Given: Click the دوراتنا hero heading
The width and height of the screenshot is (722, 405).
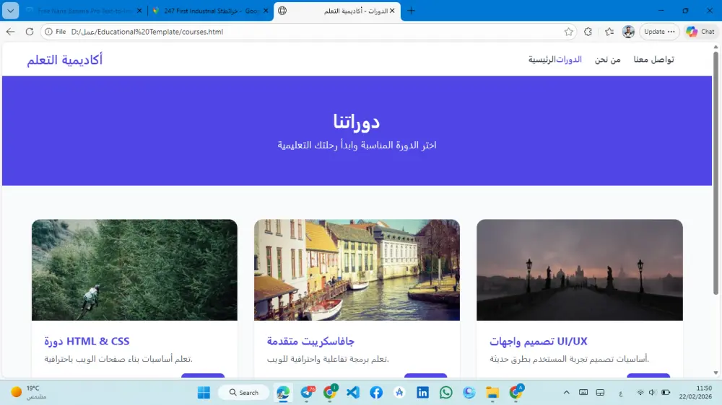Looking at the screenshot, I should pos(357,122).
